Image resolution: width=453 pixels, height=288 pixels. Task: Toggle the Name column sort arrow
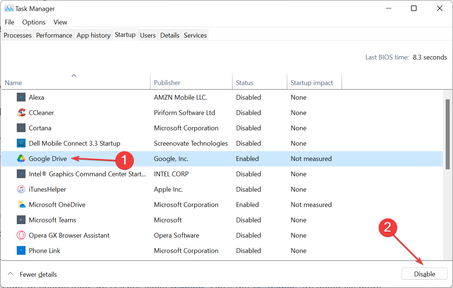pyautogui.click(x=74, y=75)
